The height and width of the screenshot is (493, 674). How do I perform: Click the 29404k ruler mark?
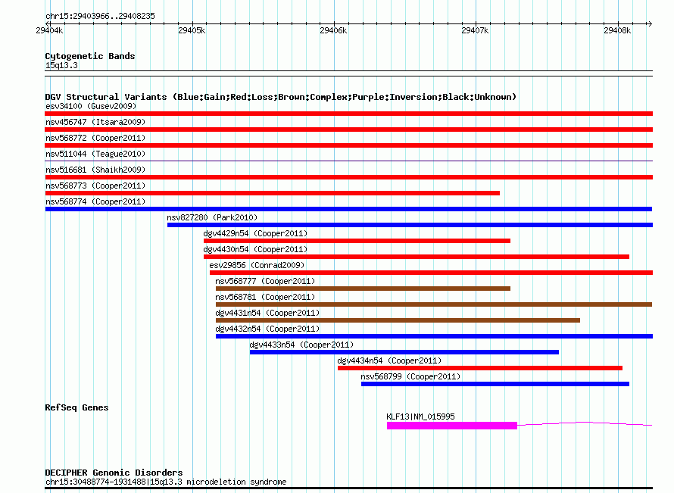49,30
